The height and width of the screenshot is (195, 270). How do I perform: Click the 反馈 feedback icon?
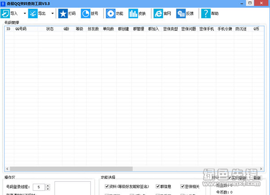tap(181, 14)
